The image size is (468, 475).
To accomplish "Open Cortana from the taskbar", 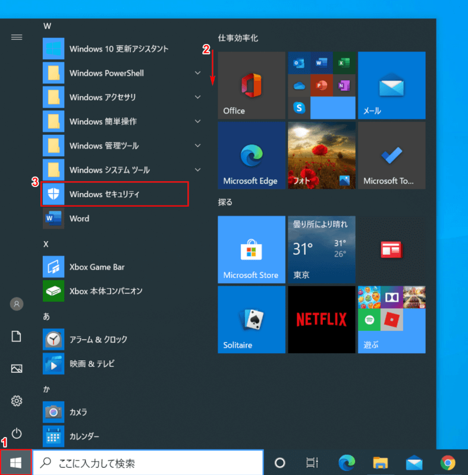I will pyautogui.click(x=279, y=463).
